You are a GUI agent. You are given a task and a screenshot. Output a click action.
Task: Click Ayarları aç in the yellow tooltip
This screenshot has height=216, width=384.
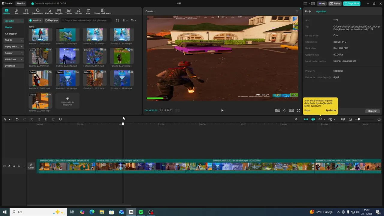pyautogui.click(x=331, y=110)
